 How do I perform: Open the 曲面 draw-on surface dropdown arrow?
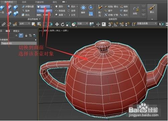(51, 7)
